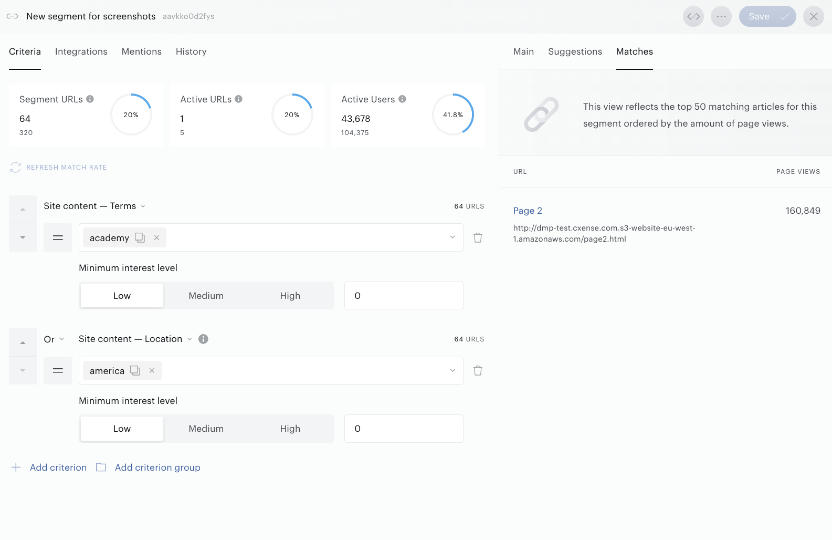832x540 pixels.
Task: Copy the academy term tag
Action: [x=140, y=237]
